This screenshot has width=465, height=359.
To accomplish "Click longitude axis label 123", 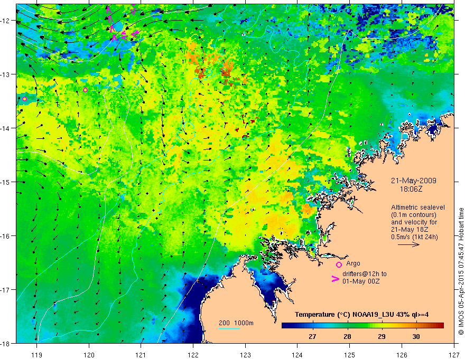I will point(245,355).
